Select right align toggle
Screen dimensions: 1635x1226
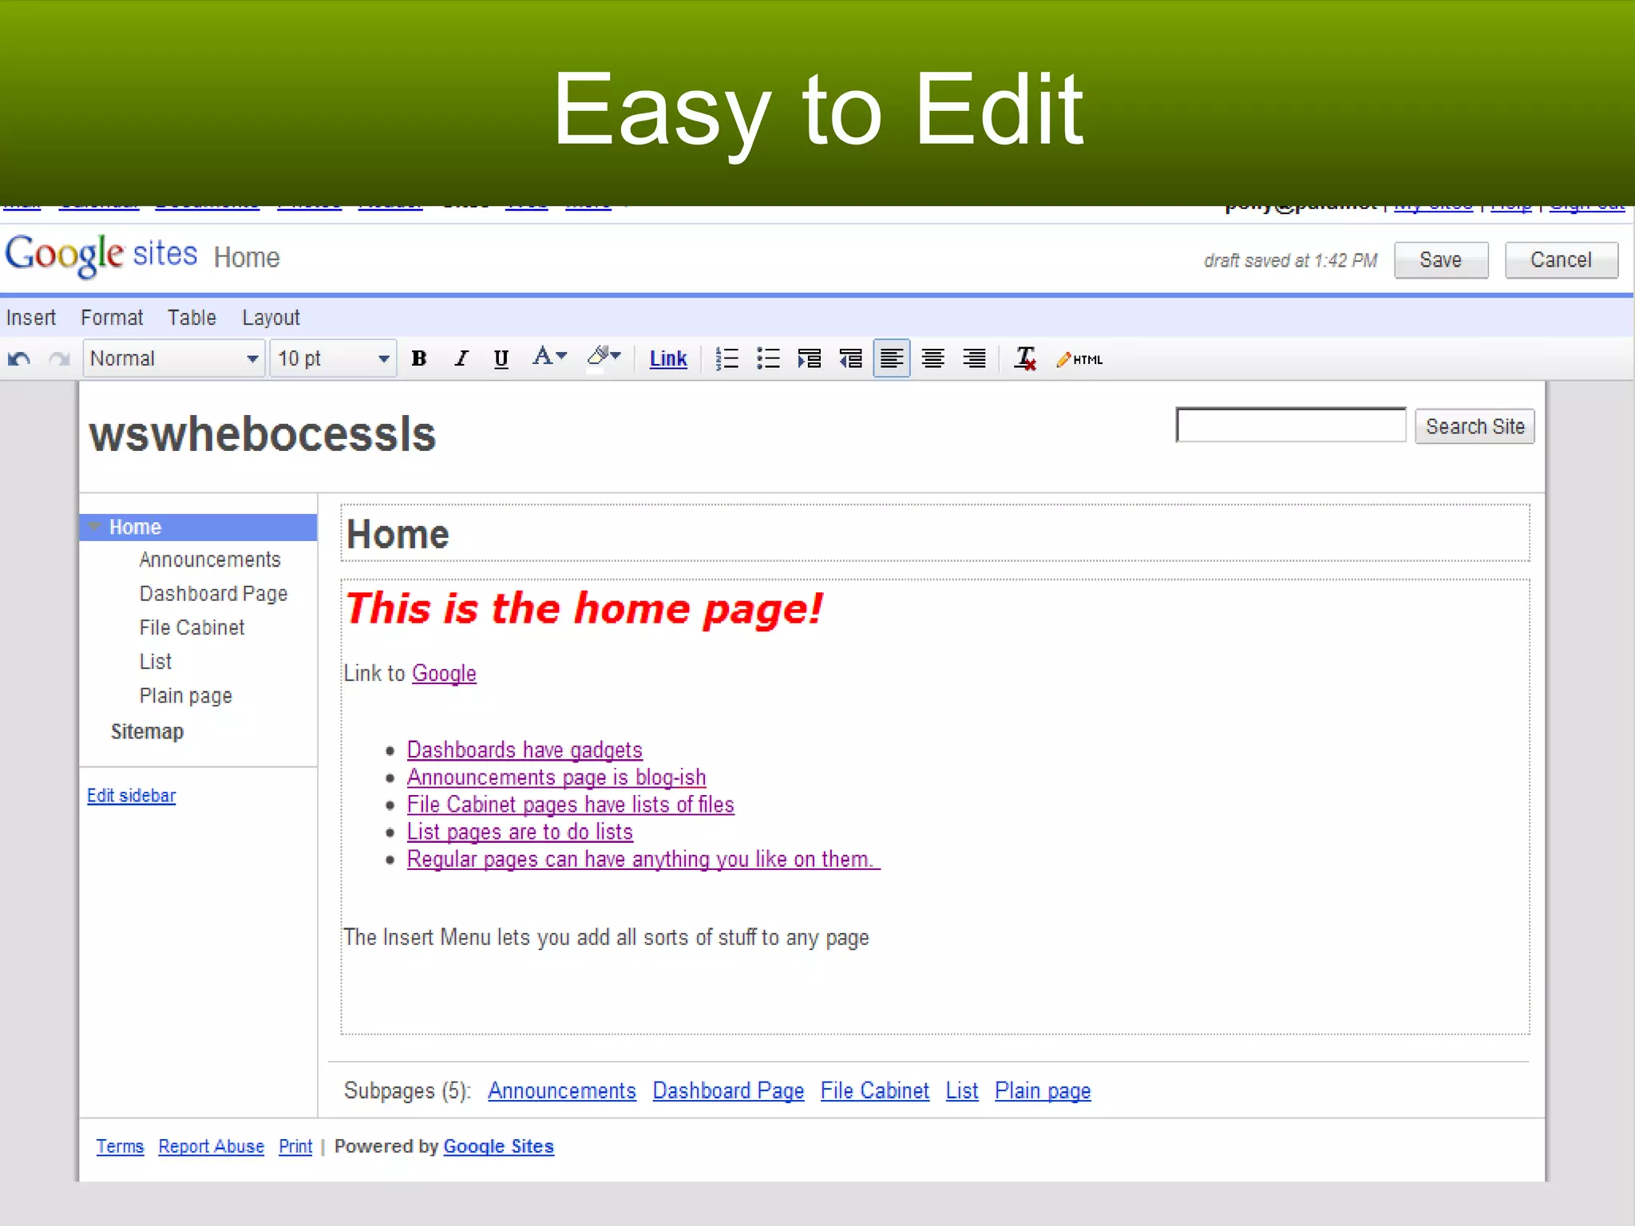point(974,359)
